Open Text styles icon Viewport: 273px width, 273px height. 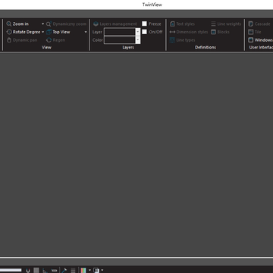[x=172, y=24]
